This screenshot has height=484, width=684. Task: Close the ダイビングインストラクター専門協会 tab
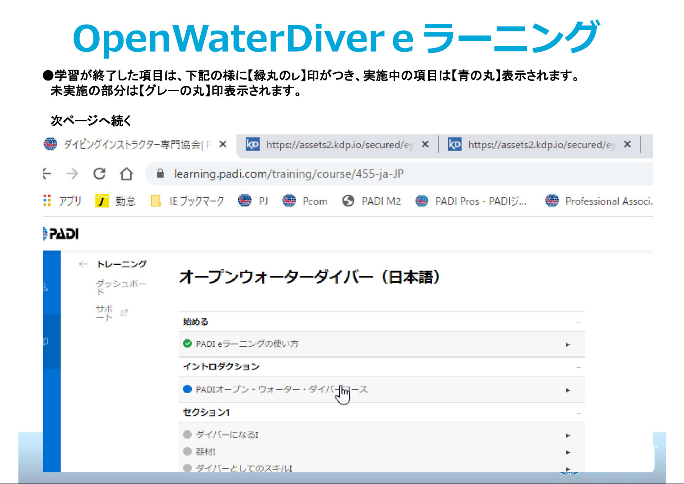tap(223, 144)
